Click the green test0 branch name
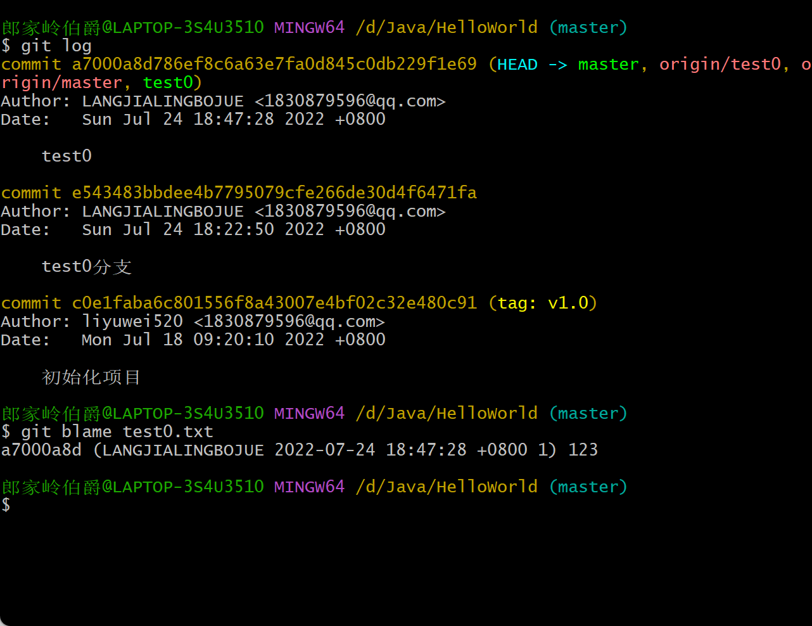812x626 pixels. (x=168, y=83)
